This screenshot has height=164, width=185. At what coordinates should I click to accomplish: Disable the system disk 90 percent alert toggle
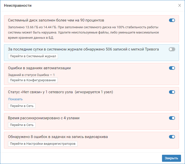pyautogui.click(x=172, y=20)
